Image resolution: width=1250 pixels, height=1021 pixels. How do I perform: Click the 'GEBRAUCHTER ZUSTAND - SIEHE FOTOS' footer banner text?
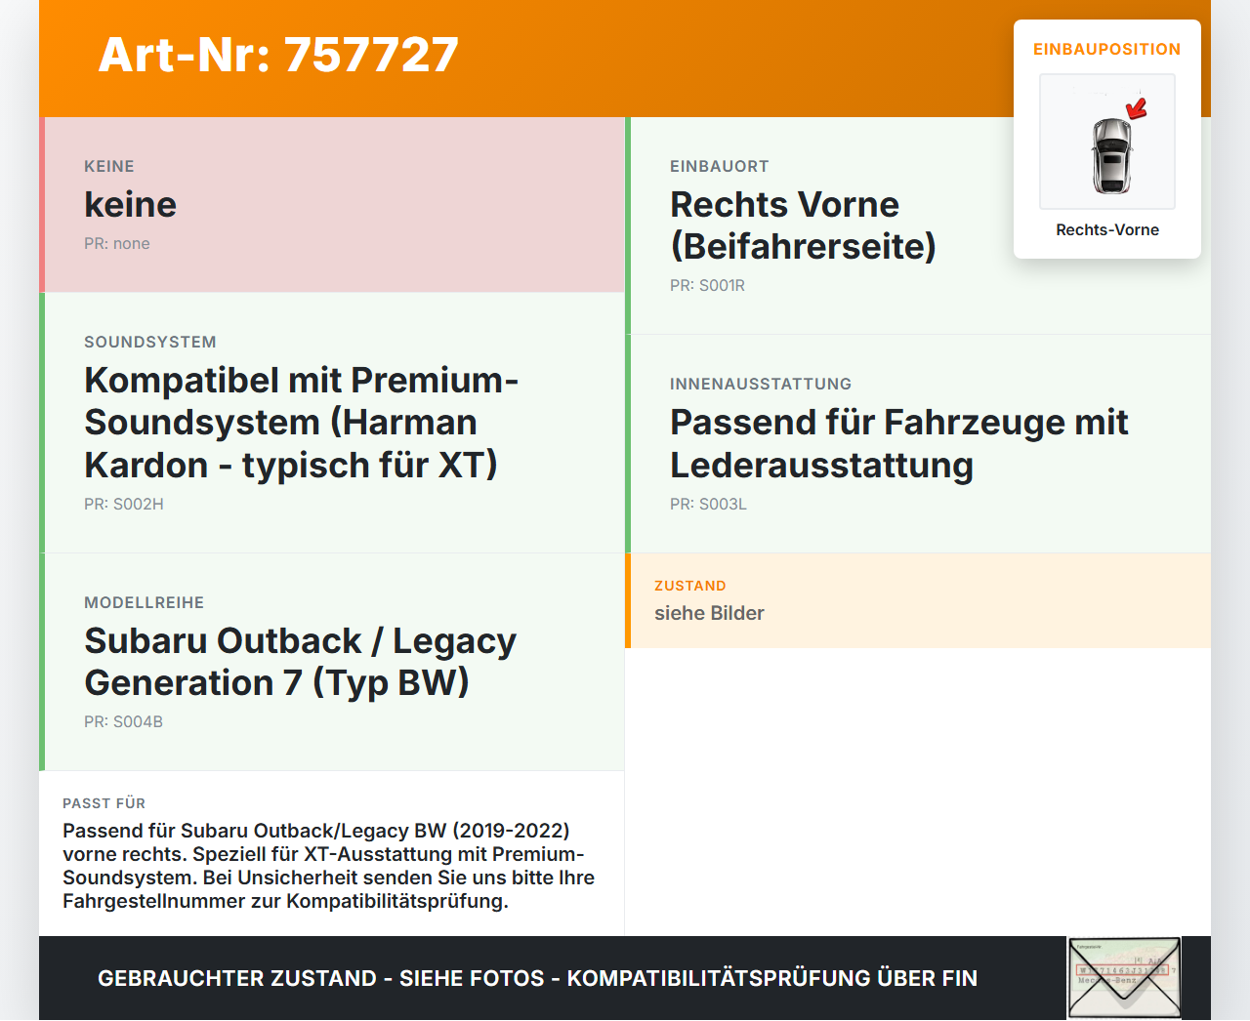pyautogui.click(x=537, y=978)
